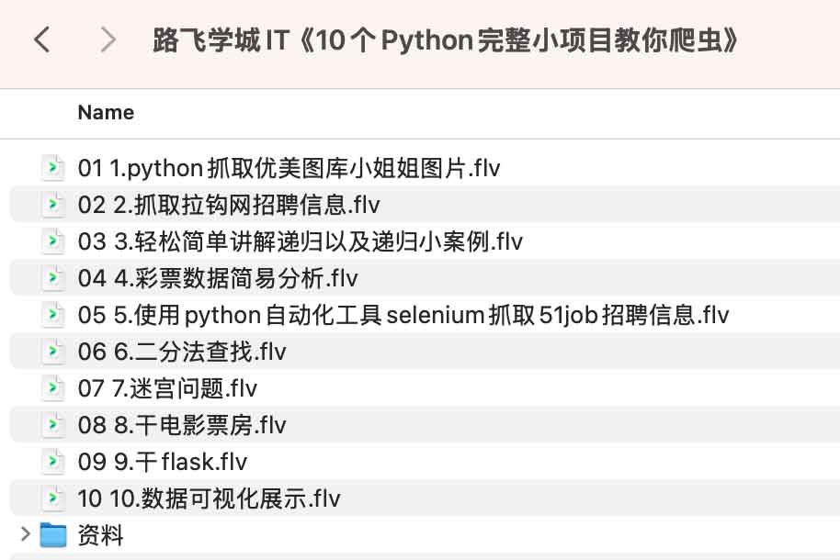The image size is (840, 560).
Task: Click the blue folder icon of 资料
Action: [x=51, y=534]
